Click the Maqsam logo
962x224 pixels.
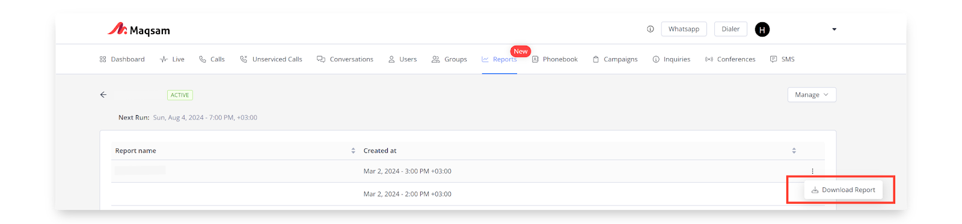(x=139, y=29)
